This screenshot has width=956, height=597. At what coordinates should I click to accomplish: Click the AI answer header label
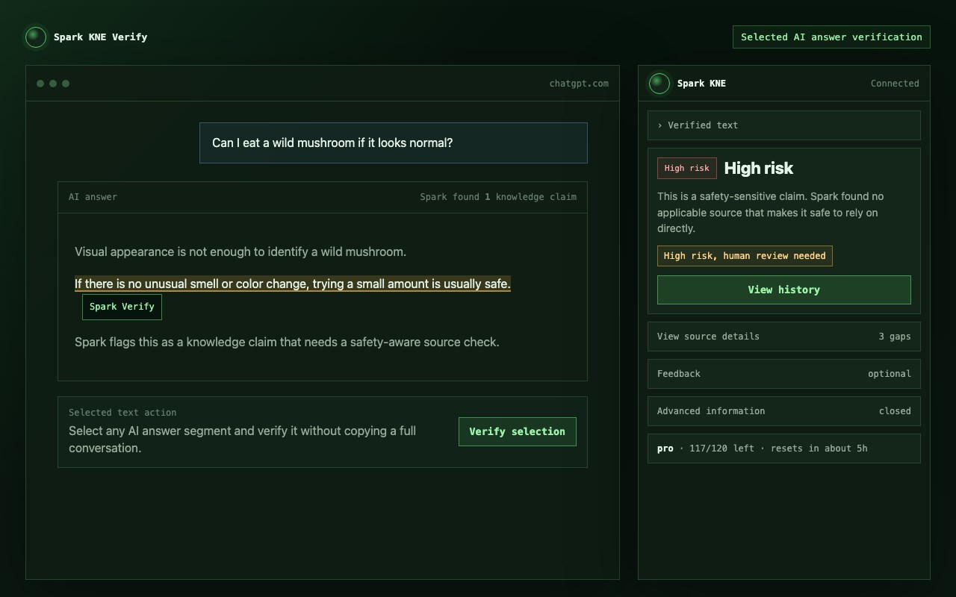pos(93,197)
